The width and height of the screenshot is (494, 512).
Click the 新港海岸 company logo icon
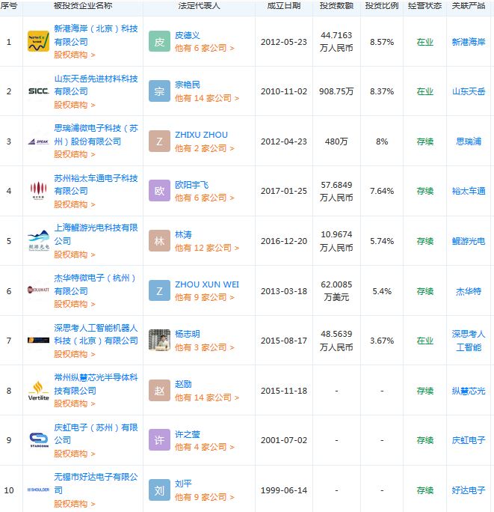(38, 41)
